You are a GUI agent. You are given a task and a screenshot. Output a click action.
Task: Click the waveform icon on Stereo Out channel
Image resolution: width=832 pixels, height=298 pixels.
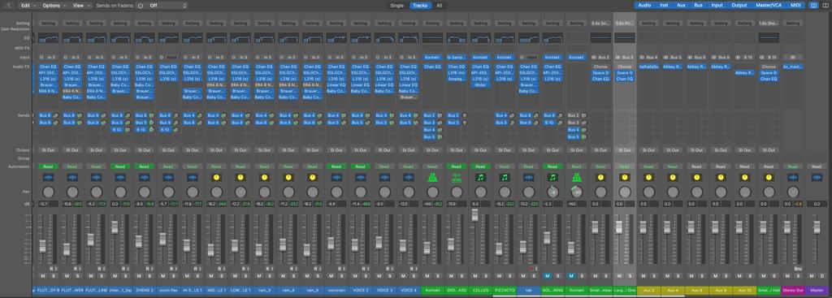point(792,177)
